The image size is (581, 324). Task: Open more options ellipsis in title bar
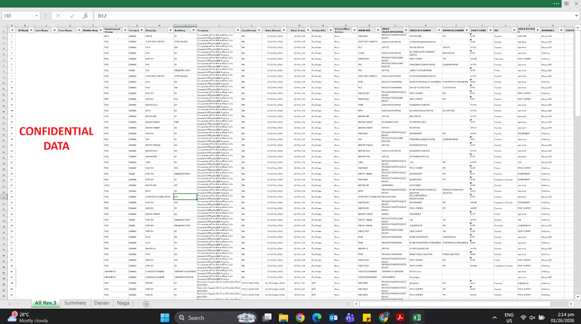557,4
